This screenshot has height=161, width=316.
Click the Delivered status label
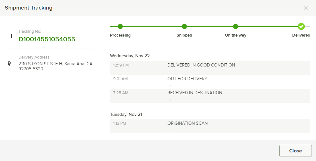tap(301, 35)
